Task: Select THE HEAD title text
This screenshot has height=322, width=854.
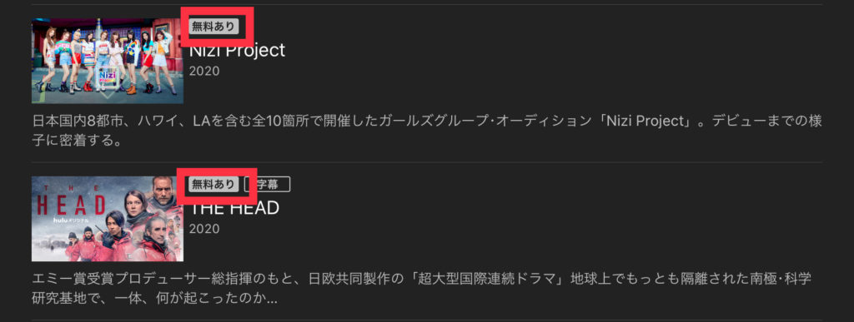Action: (234, 207)
